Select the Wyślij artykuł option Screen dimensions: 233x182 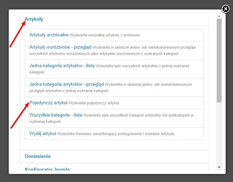point(43,134)
